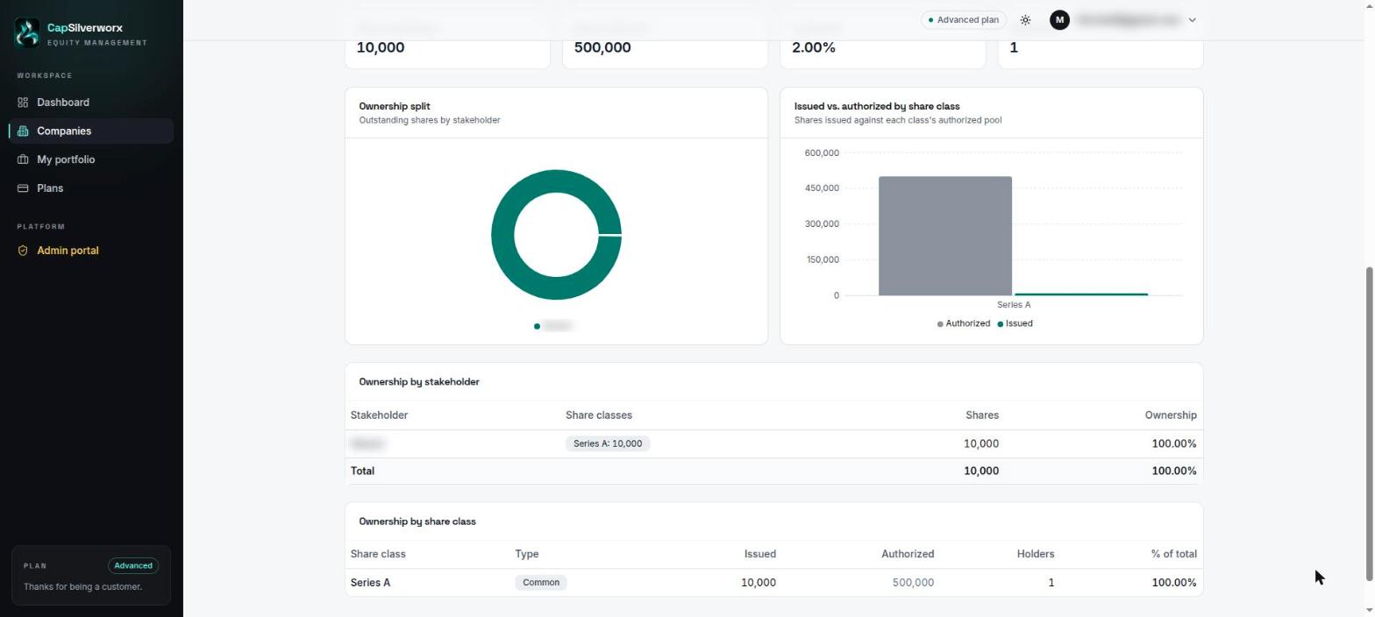The image size is (1375, 617).
Task: Click the Issued column header
Action: [x=759, y=554]
